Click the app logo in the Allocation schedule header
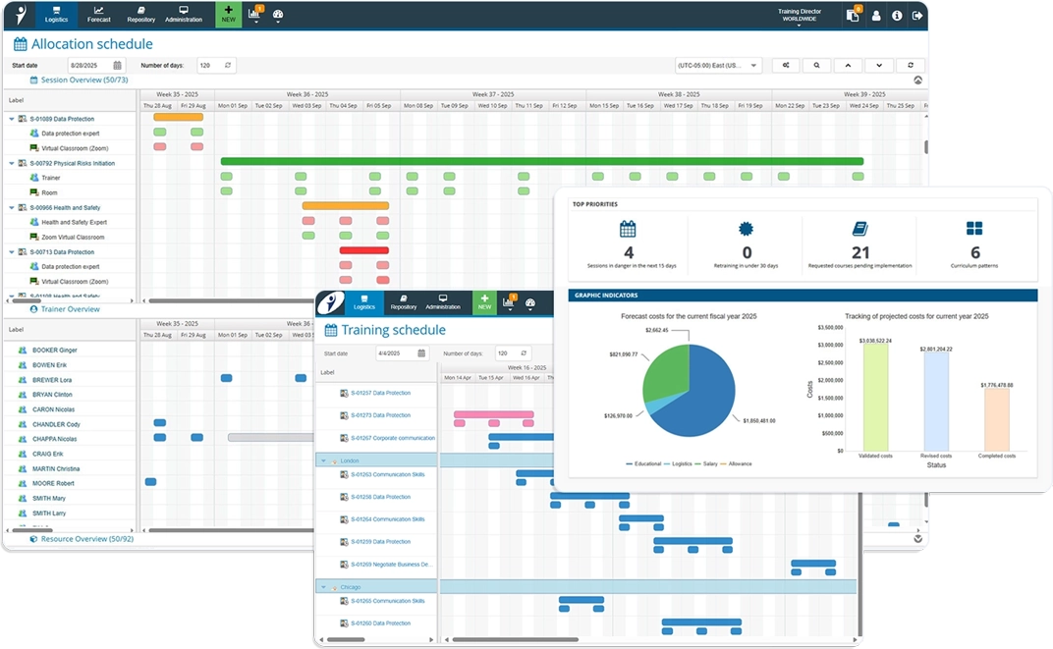1053x649 pixels. tap(21, 14)
